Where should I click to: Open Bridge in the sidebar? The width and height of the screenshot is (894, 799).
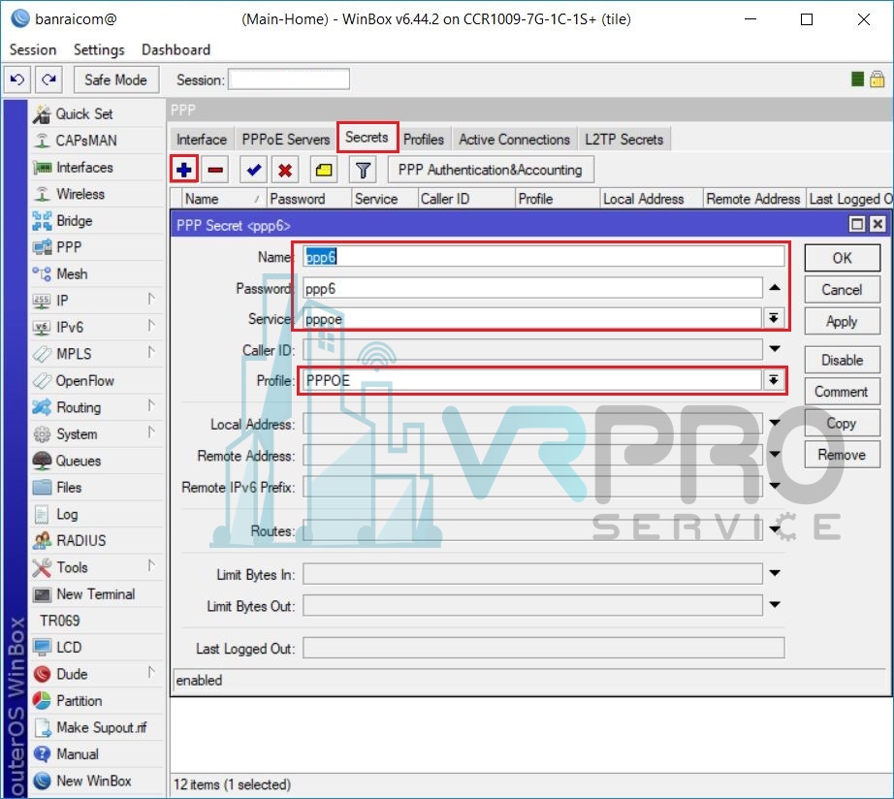74,221
